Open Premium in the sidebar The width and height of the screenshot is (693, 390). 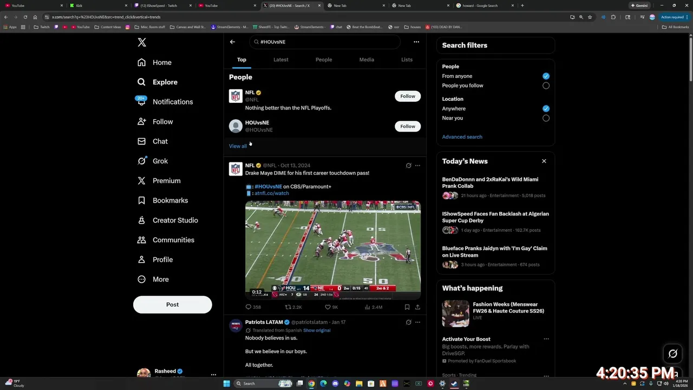coord(159,181)
